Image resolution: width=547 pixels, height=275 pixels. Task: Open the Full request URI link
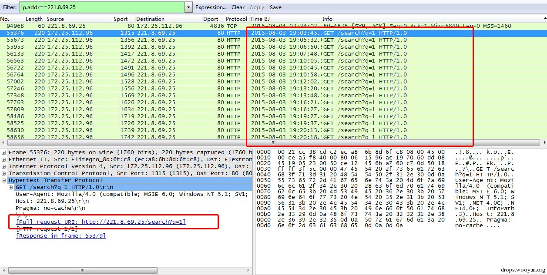(101, 222)
